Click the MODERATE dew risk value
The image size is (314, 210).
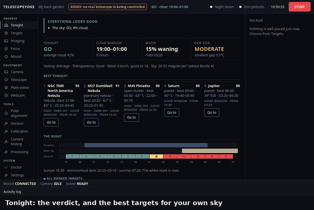209,49
